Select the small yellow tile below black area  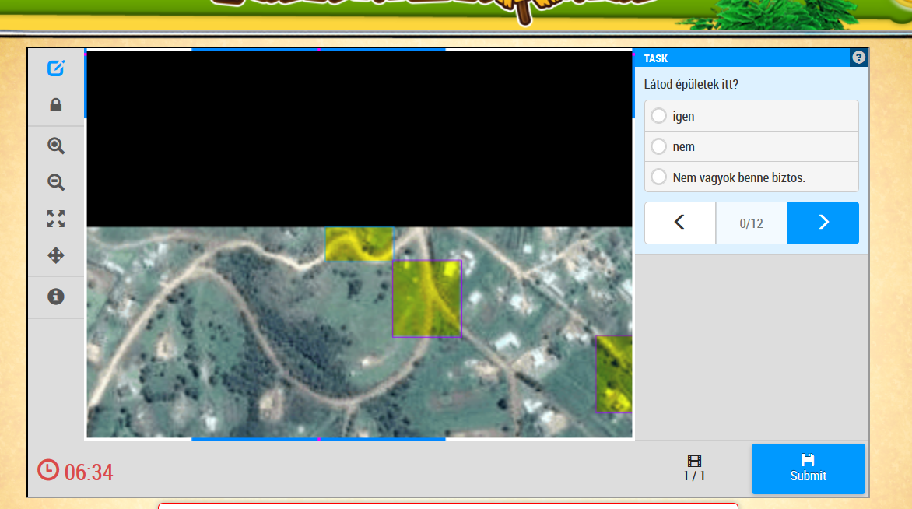(x=359, y=244)
